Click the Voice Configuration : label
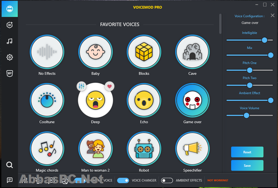Screen dimensions: 278x188 [x=249, y=16]
